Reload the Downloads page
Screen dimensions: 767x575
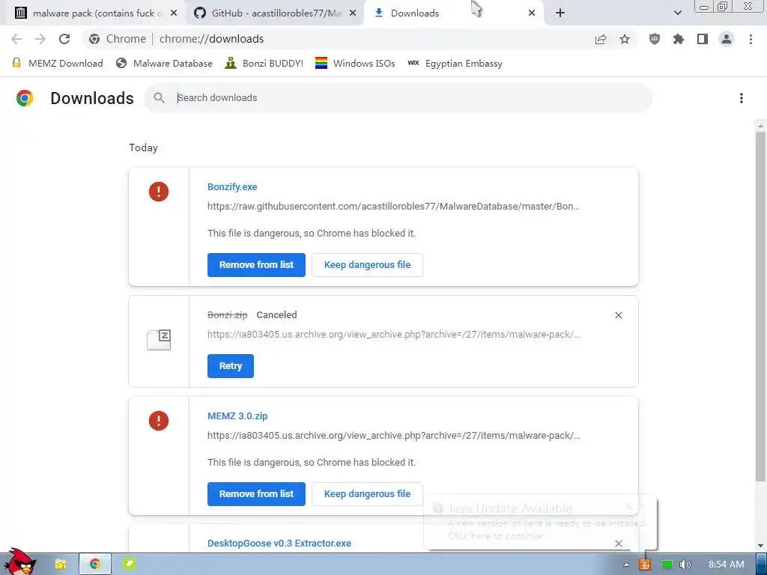(x=64, y=39)
